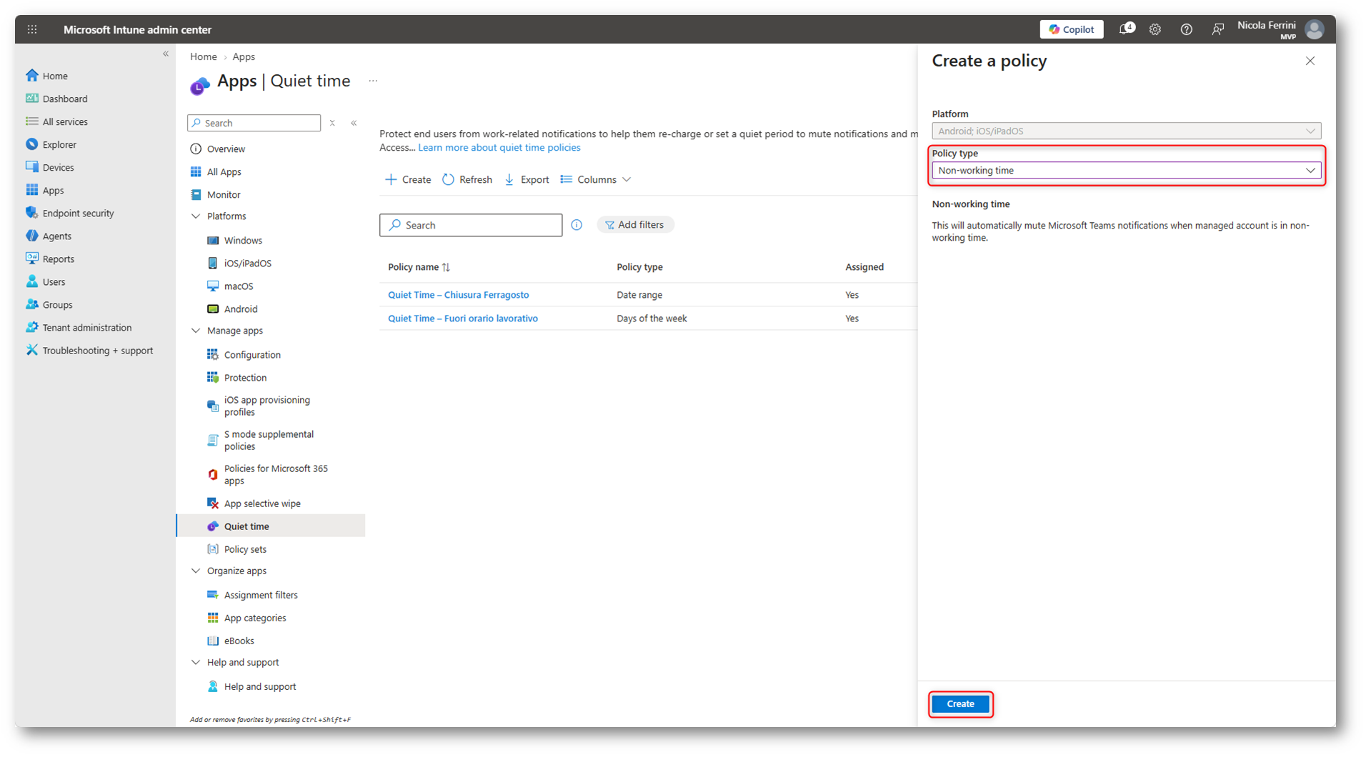Viewport: 1366px width, 757px height.
Task: Open Policies for Microsoft 365 apps
Action: (x=276, y=474)
